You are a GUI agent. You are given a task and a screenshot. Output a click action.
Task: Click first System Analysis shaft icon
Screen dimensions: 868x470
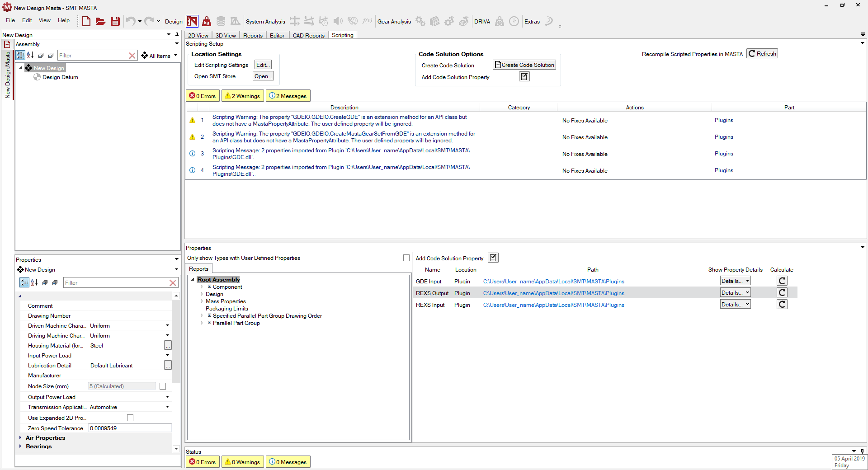point(295,21)
